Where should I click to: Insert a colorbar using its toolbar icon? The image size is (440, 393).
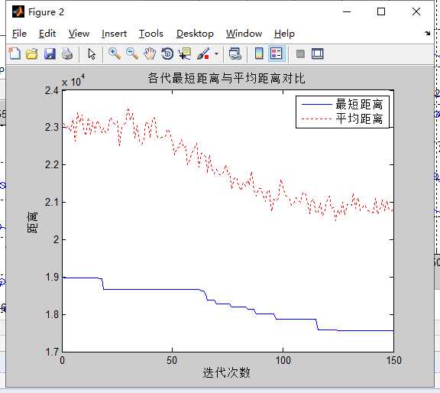(259, 54)
